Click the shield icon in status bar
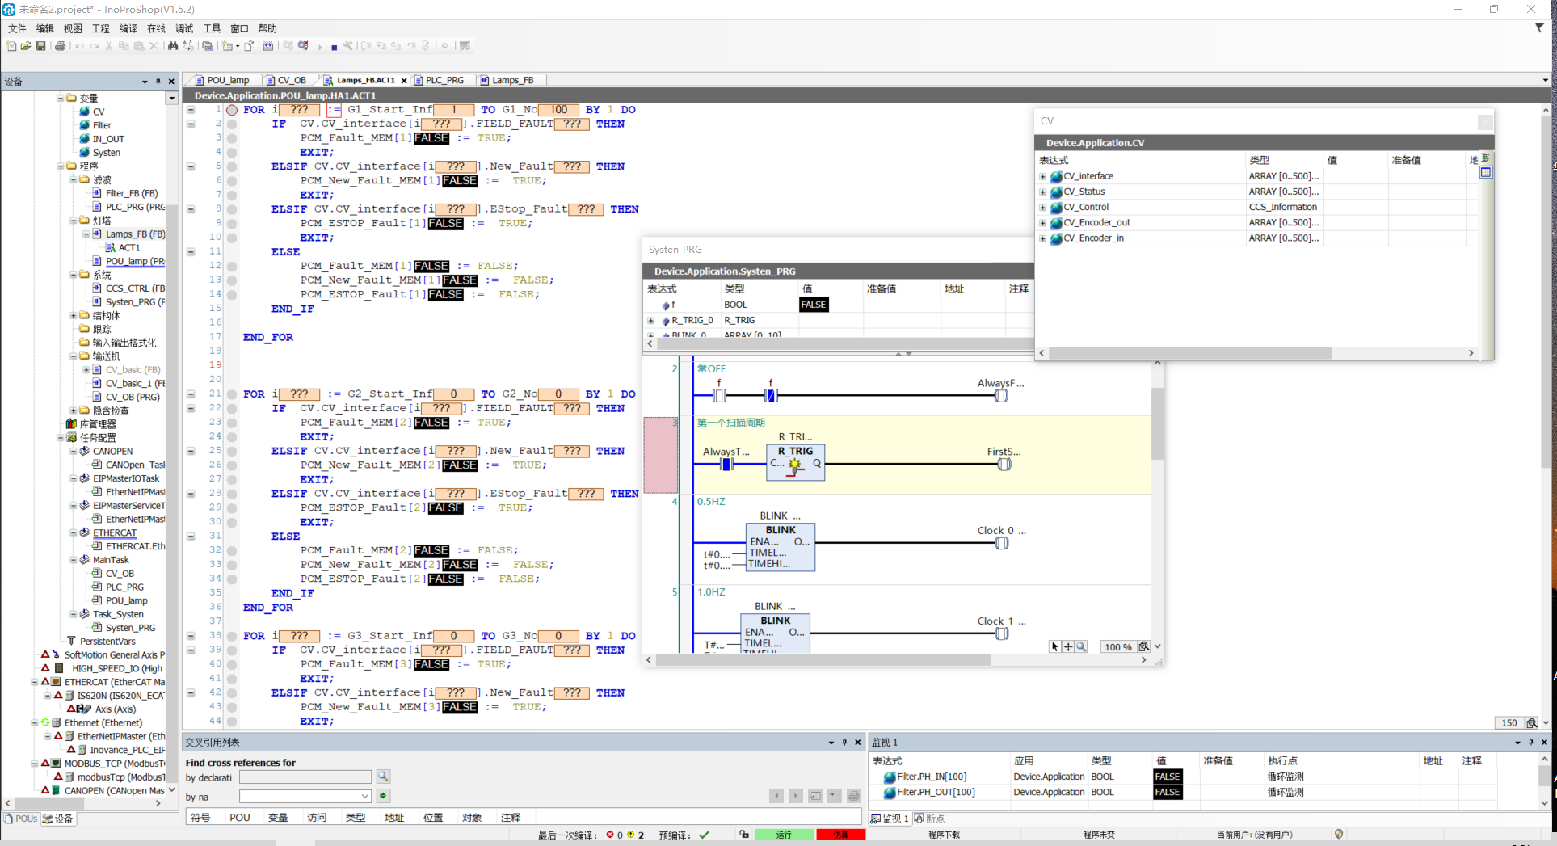The image size is (1557, 846). tap(1339, 835)
